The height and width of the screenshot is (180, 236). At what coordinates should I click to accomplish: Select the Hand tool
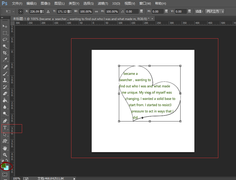coord(5,148)
